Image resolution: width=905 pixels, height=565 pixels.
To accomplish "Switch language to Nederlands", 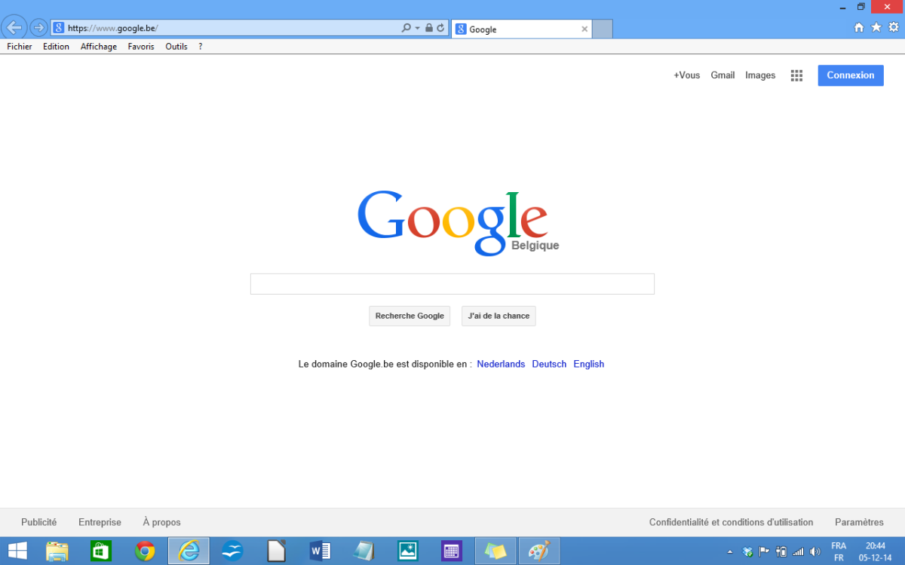I will click(501, 364).
